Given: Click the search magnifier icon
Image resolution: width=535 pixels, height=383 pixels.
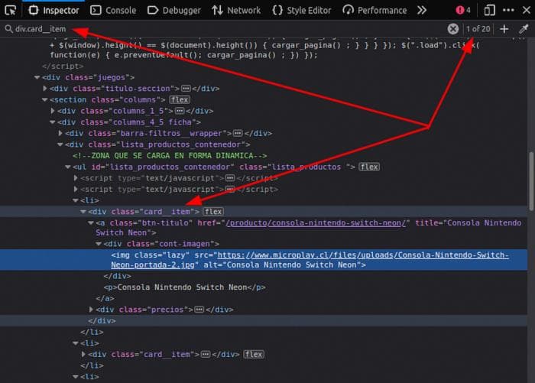Looking at the screenshot, I should coord(8,29).
